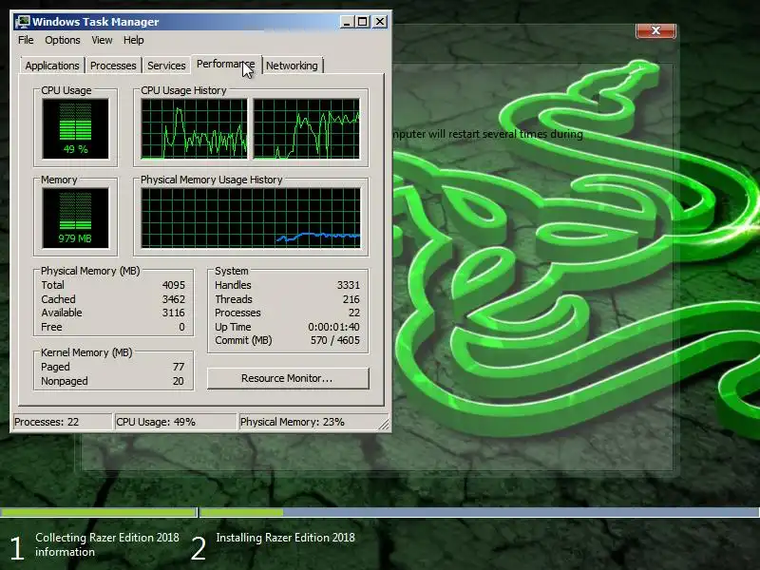Click the status bar Processes: 22 entry

pos(62,422)
